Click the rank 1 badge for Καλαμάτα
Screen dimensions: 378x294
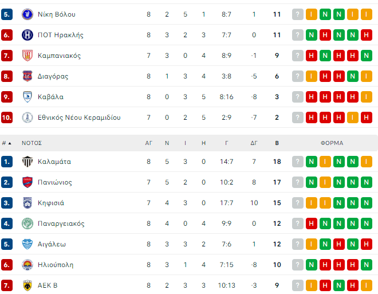coord(7,162)
